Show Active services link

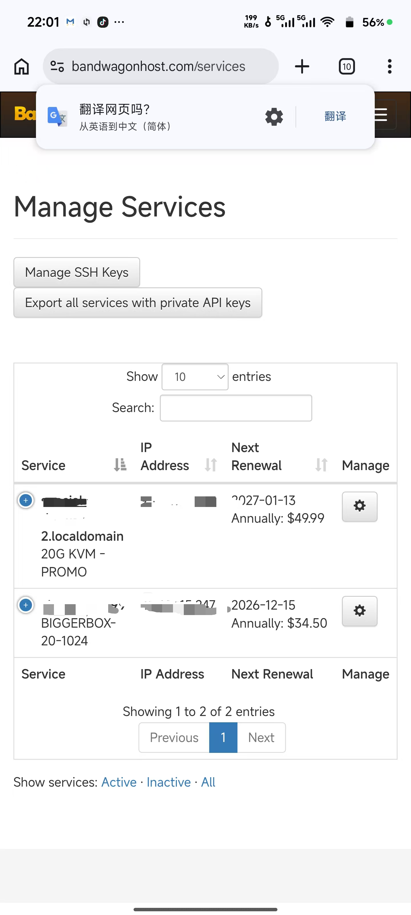[x=119, y=782]
